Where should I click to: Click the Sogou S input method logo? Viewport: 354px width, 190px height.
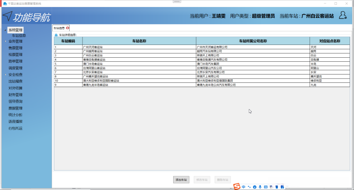[237, 186]
